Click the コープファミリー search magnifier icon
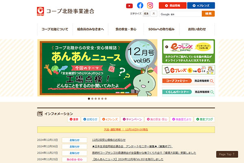Viewport: 244px width, 163px height. pyautogui.click(x=212, y=81)
